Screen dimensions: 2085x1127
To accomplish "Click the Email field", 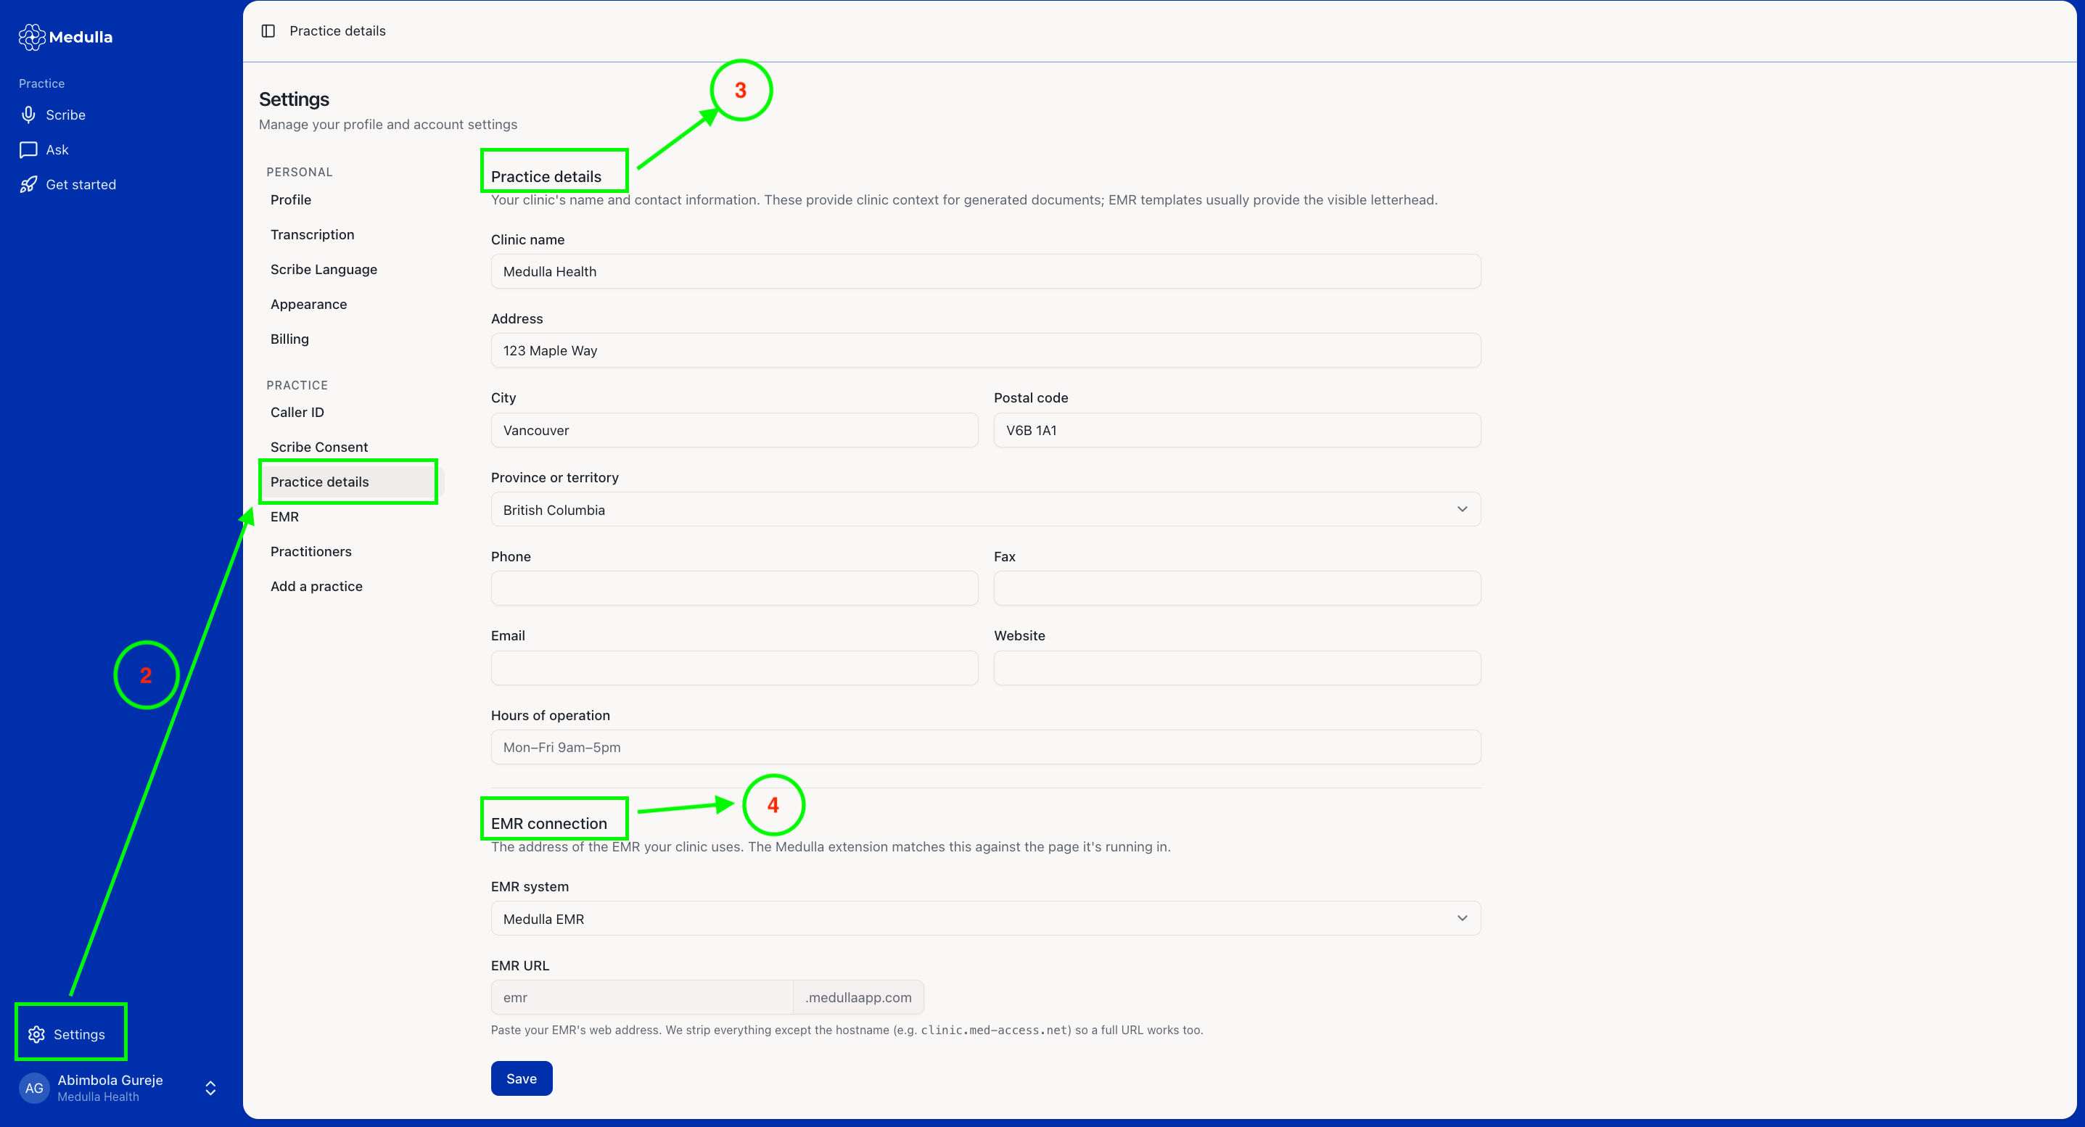I will click(x=734, y=668).
